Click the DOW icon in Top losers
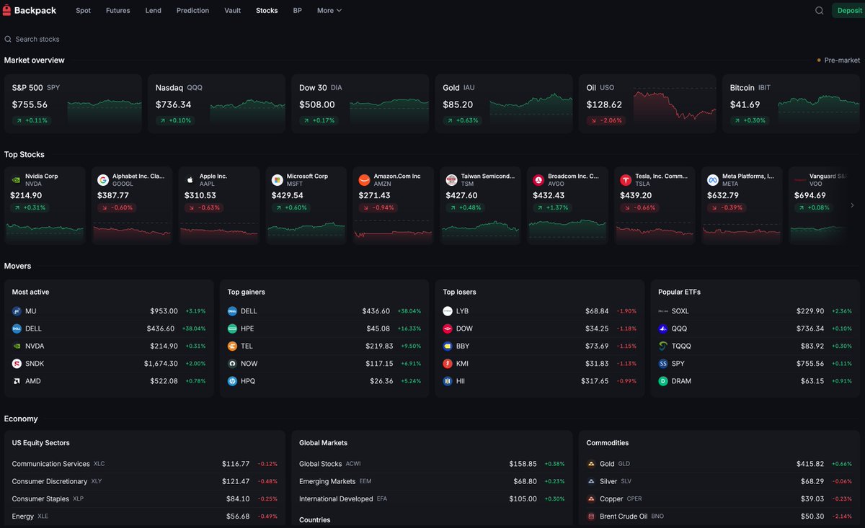 pos(448,328)
